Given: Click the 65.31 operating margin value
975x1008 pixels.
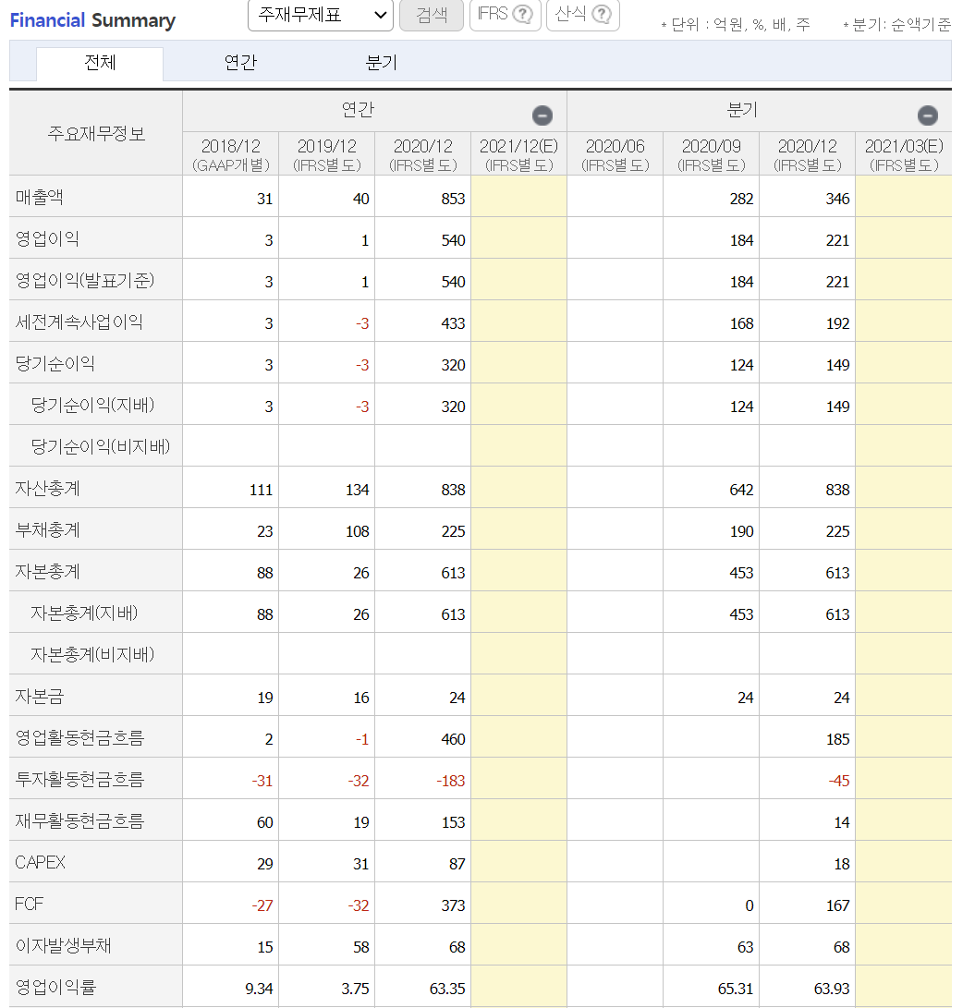Looking at the screenshot, I should (x=735, y=990).
